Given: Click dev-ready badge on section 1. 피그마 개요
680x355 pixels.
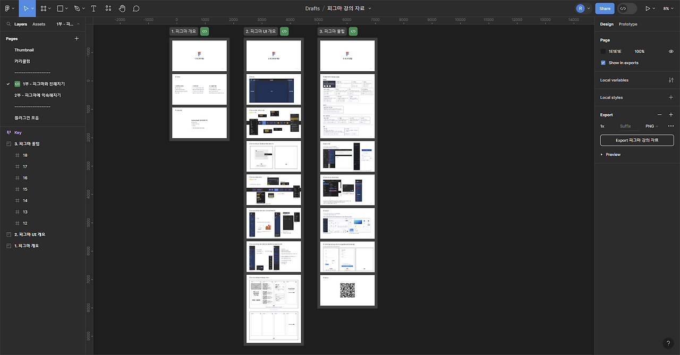Looking at the screenshot, I should click(205, 31).
